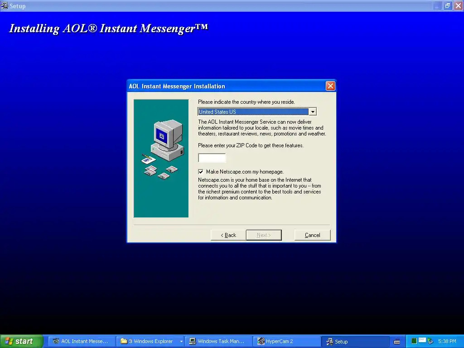The width and height of the screenshot is (464, 348).
Task: Click the computer illustration in the dialog
Action: click(168, 140)
